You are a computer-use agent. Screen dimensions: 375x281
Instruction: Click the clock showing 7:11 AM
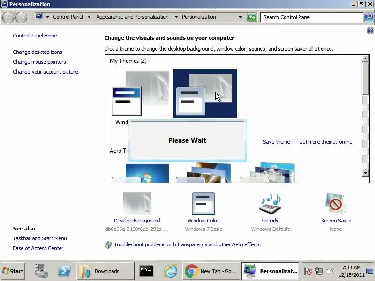click(x=351, y=271)
